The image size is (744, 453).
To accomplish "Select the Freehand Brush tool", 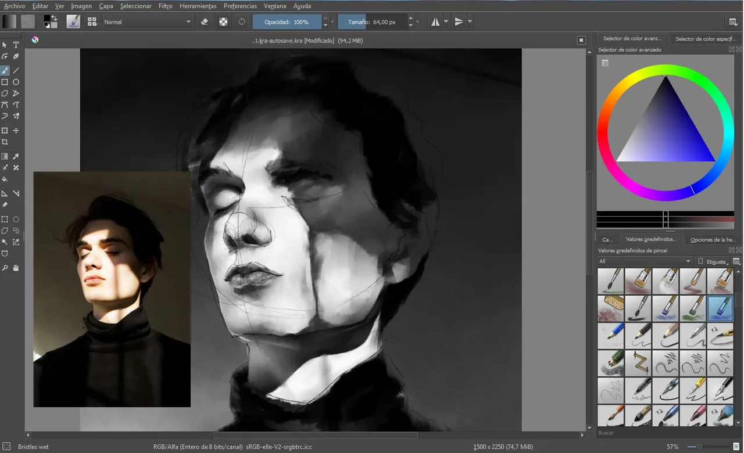I will 5,70.
